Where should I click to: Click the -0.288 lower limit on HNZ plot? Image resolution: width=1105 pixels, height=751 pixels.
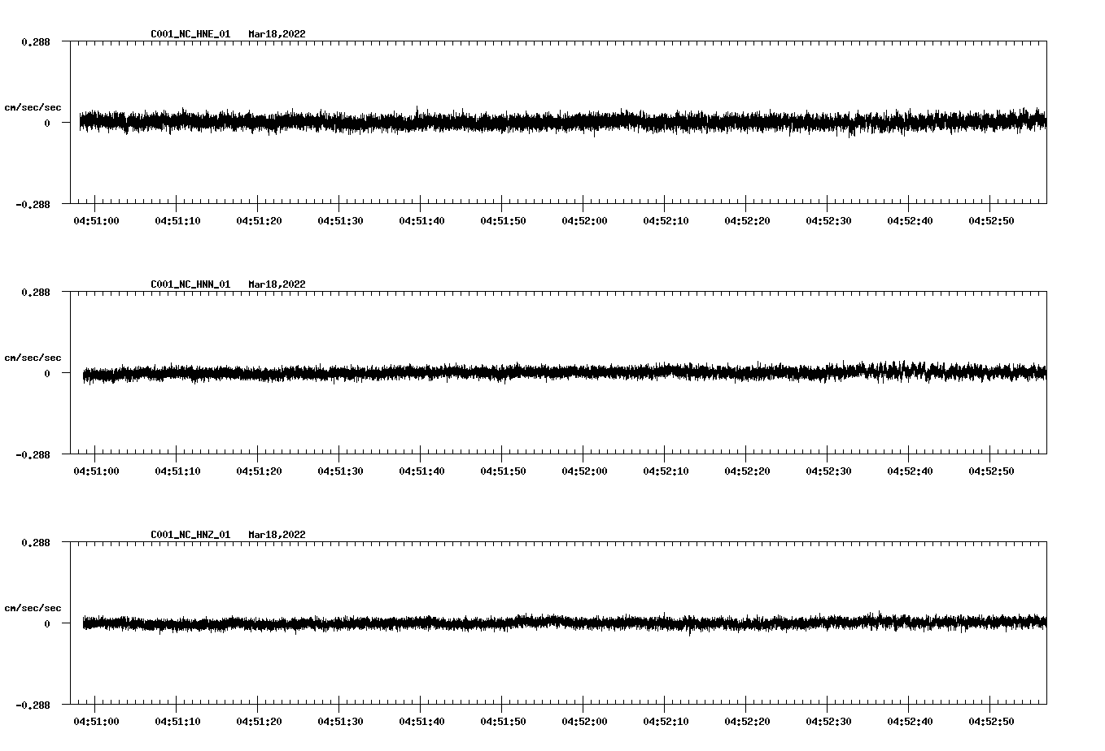pyautogui.click(x=33, y=705)
